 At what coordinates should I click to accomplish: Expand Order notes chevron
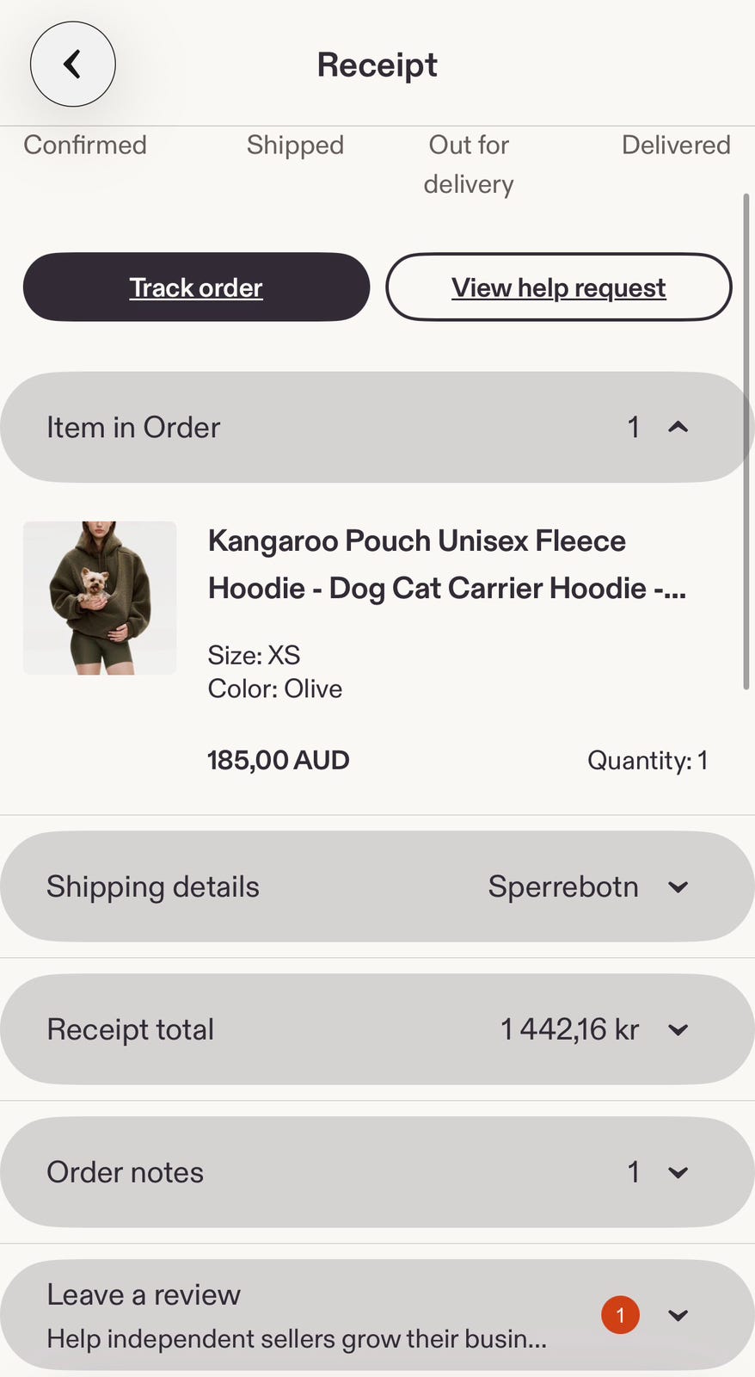click(678, 1173)
